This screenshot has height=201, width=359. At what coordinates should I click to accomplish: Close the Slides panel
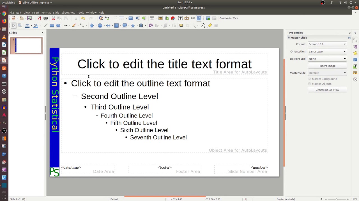pos(43,33)
